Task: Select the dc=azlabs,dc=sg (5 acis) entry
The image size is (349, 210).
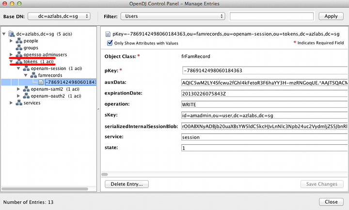Action: click(44, 34)
